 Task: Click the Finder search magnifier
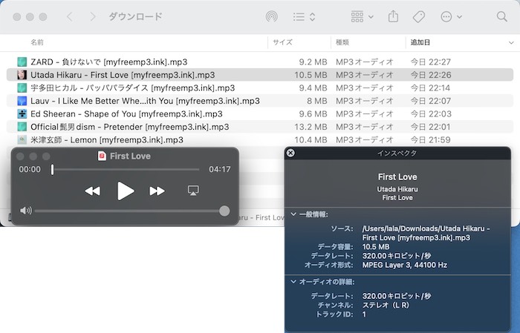point(501,16)
